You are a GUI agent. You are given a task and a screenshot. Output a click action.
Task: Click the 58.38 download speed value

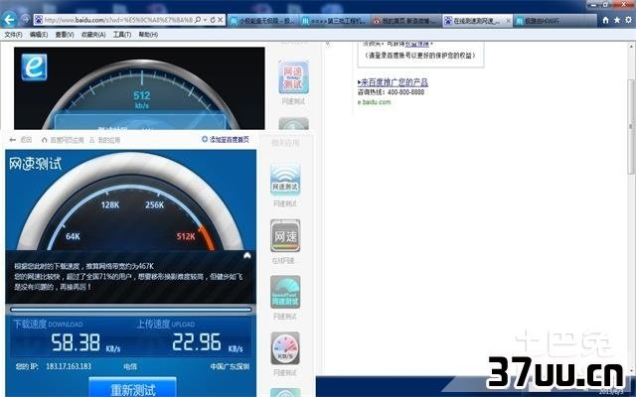(76, 342)
